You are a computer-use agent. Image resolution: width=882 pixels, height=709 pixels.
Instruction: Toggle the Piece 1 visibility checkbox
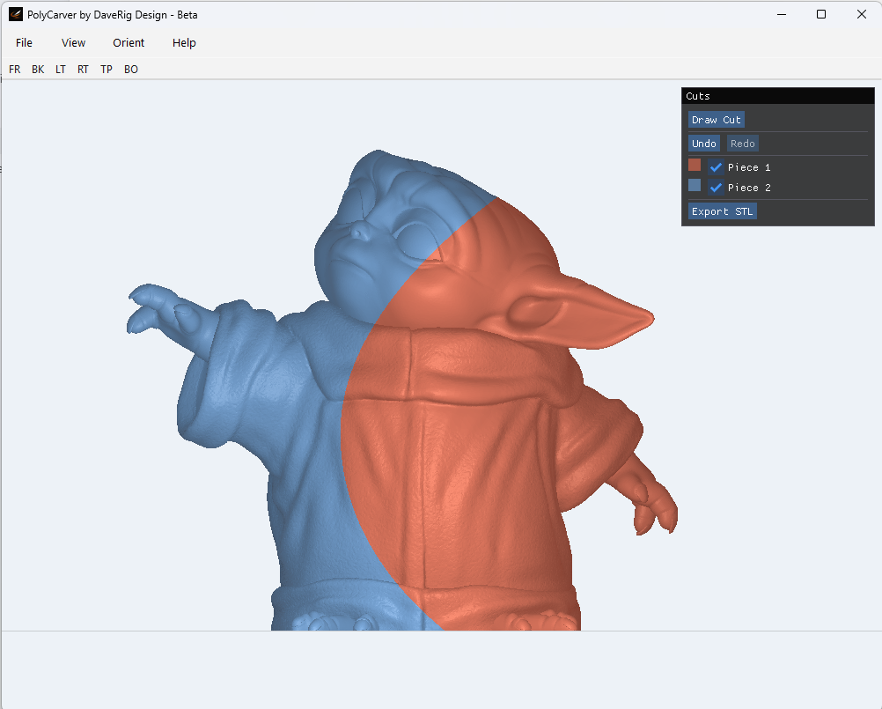(x=716, y=167)
